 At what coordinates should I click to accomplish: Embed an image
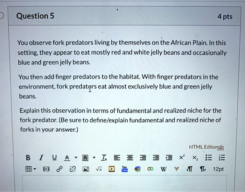(x=86, y=169)
